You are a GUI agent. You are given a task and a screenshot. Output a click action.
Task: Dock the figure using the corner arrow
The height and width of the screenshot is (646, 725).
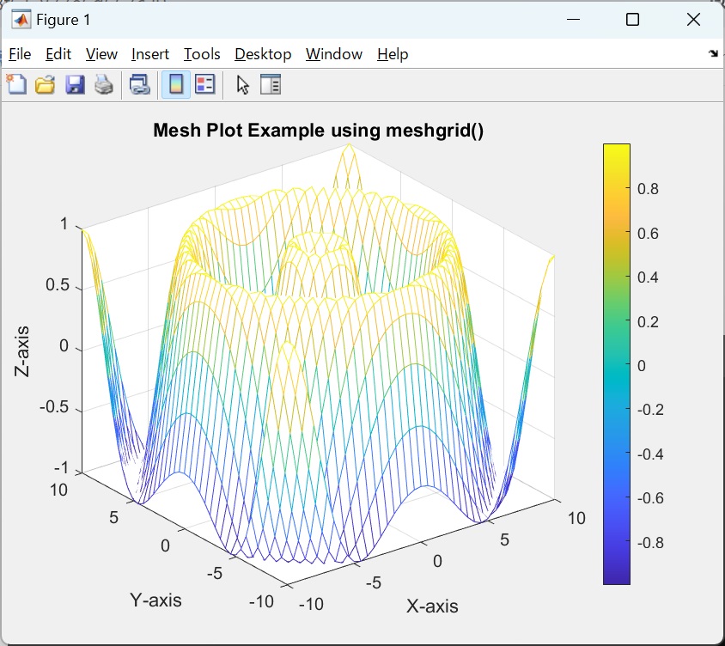pos(713,54)
